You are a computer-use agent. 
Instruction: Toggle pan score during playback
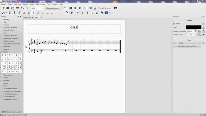tap(90, 8)
